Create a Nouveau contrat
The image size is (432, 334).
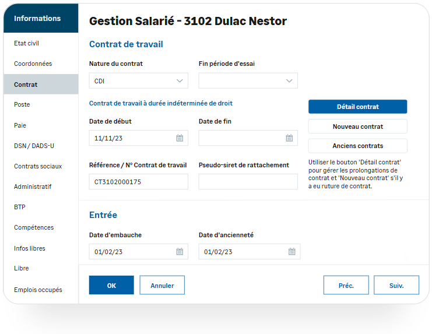tap(357, 126)
